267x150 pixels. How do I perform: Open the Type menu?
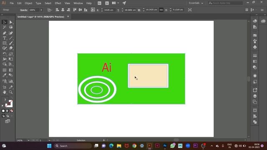pos(38,3)
